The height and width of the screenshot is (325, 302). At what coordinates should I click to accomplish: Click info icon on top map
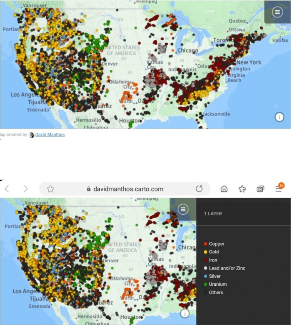[279, 117]
